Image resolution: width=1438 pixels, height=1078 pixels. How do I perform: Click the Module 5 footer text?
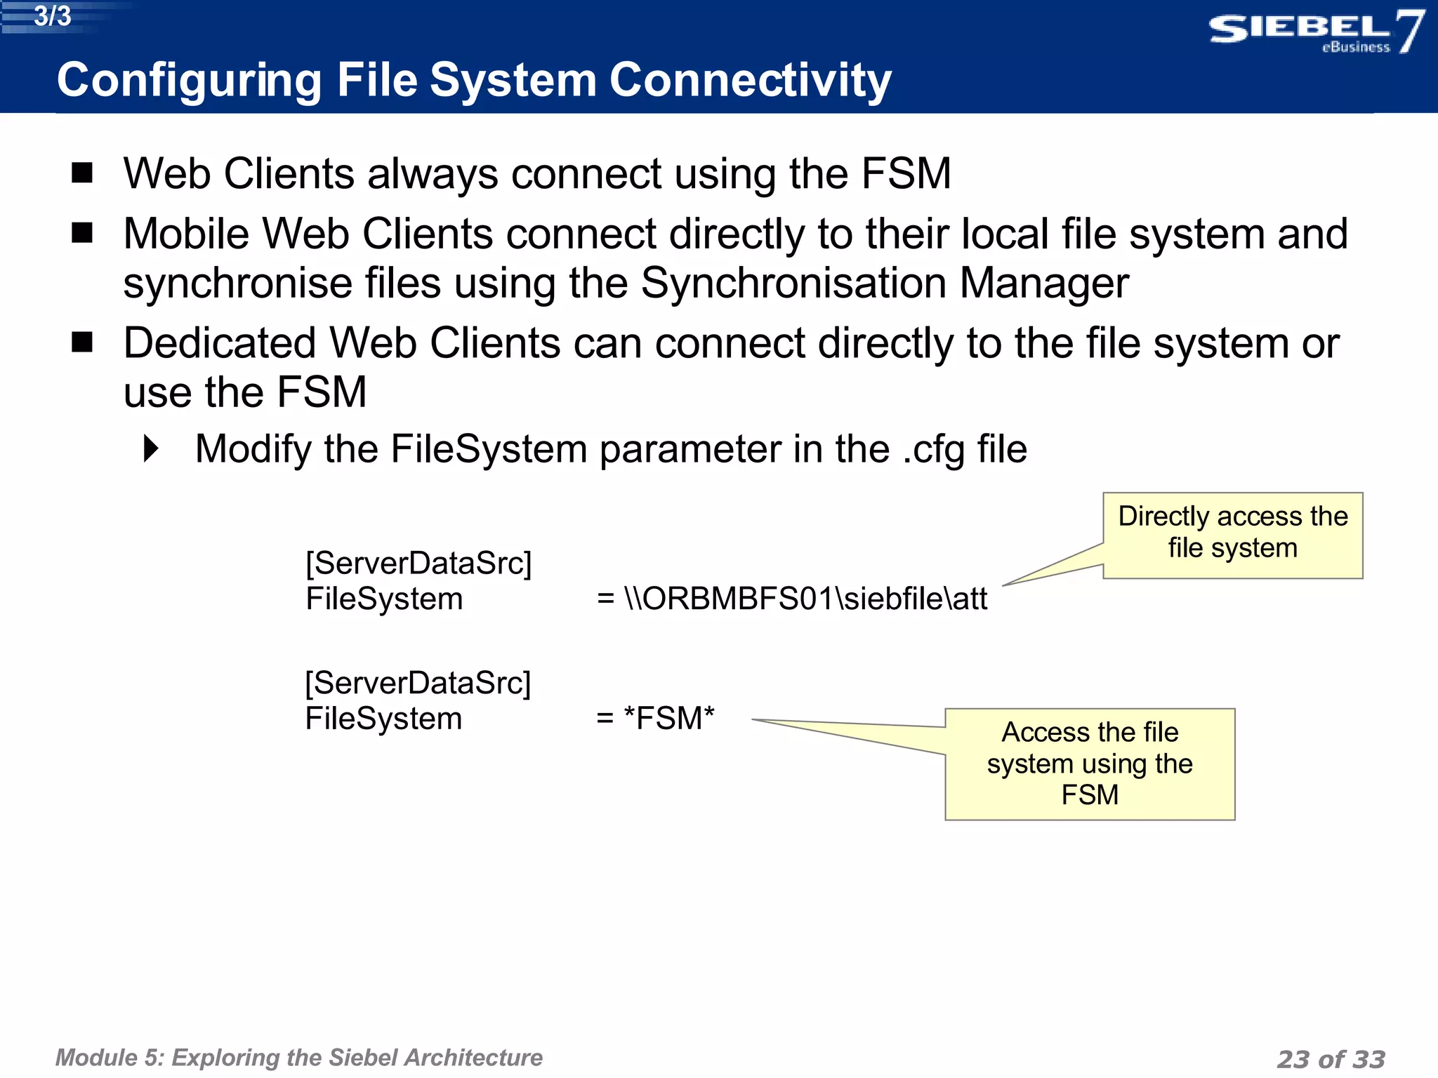coord(298,1057)
